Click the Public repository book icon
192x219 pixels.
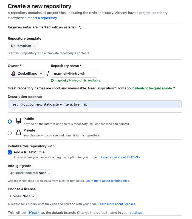point(18,121)
